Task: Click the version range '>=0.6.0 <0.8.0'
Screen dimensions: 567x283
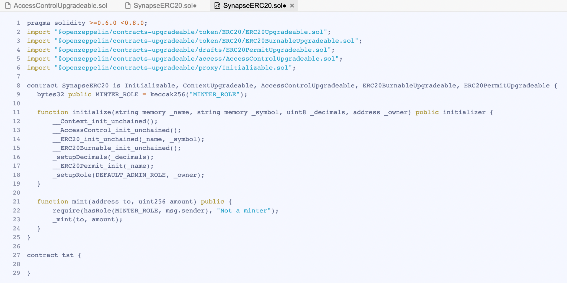Action: click(x=117, y=23)
